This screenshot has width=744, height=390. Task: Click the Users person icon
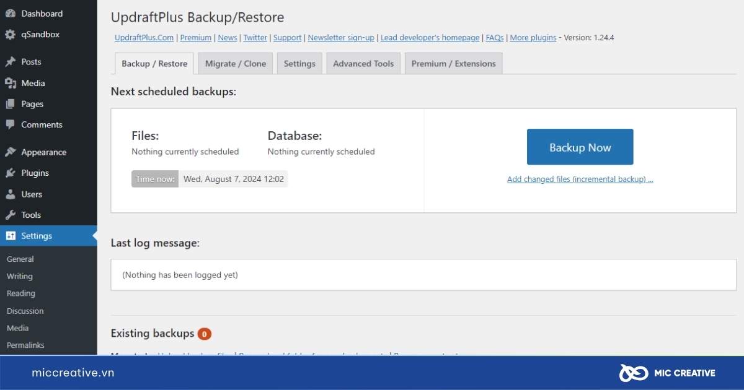[11, 194]
